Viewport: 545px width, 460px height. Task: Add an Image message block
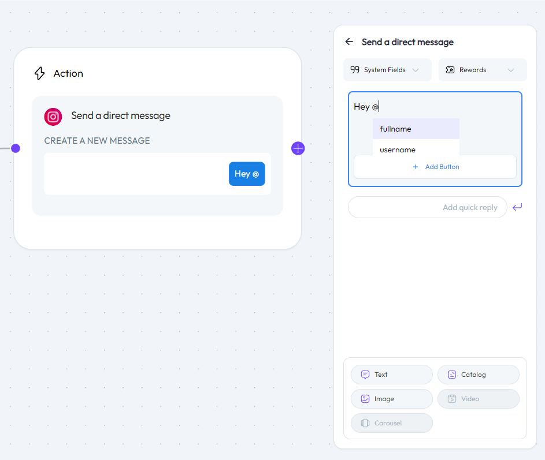pyautogui.click(x=391, y=399)
